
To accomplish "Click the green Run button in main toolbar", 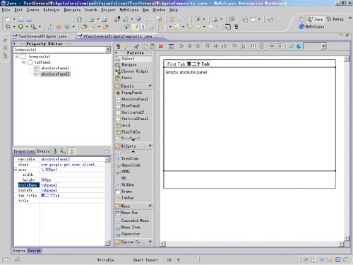I will 20,27.
